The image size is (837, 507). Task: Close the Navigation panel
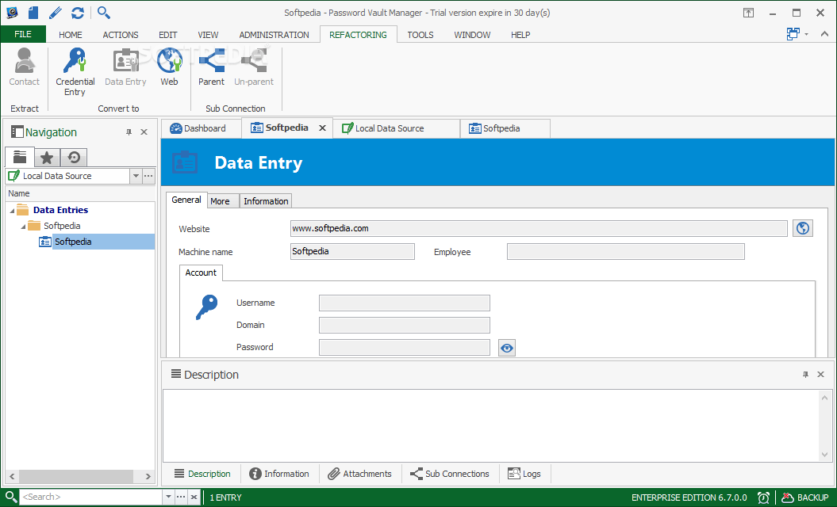(x=144, y=132)
